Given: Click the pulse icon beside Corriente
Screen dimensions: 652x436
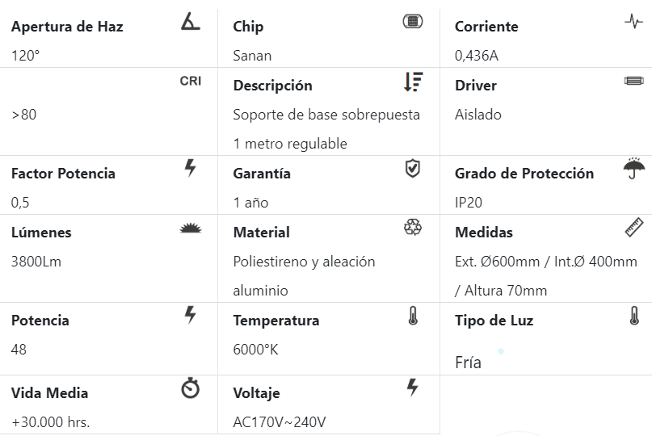Looking at the screenshot, I should coord(634,22).
